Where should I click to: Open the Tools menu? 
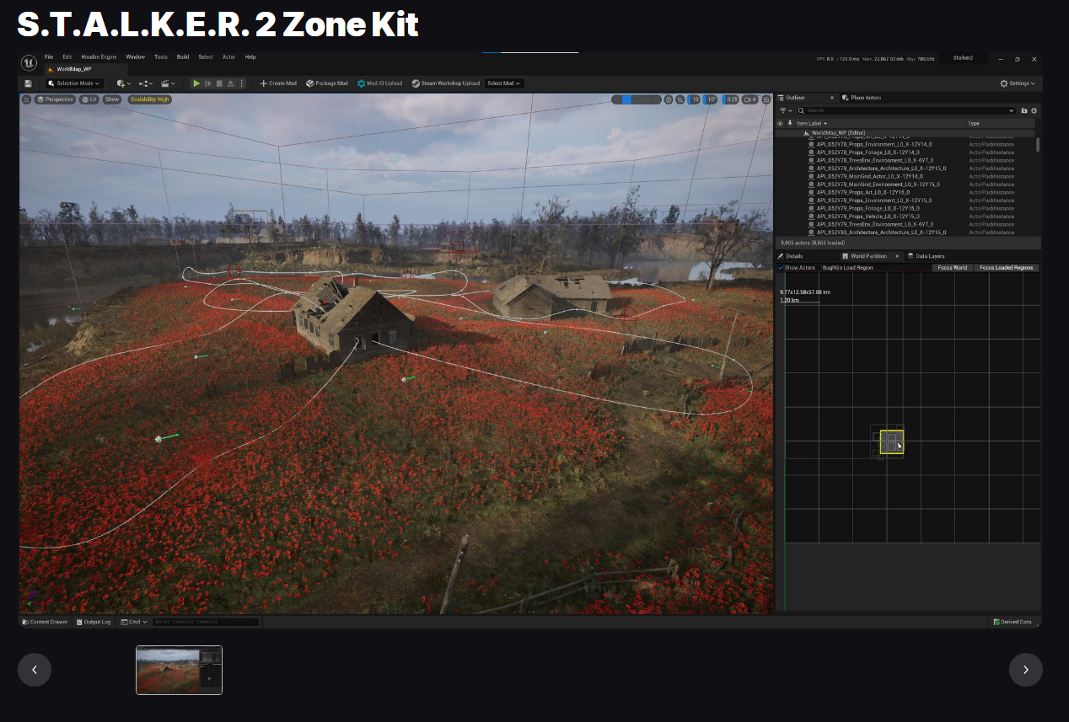click(x=161, y=57)
